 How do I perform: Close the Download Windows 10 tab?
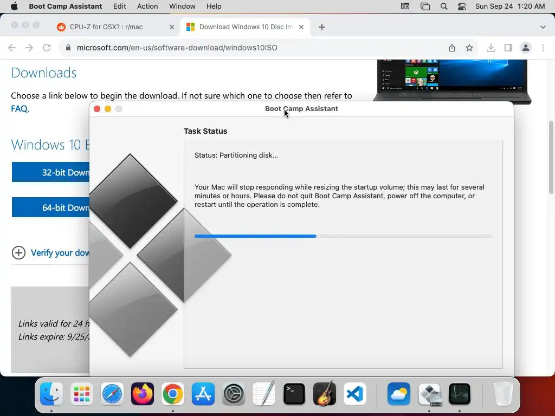[x=301, y=27]
